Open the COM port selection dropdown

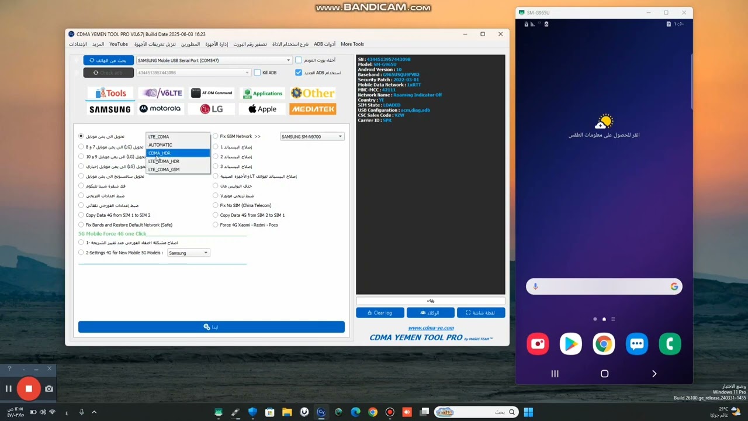[214, 60]
